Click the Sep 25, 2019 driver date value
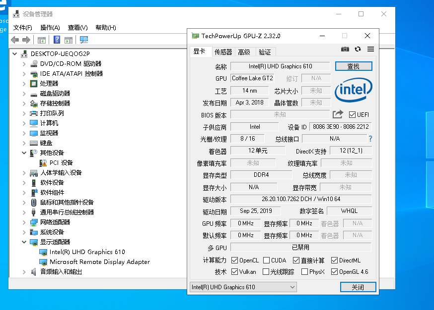434x310 pixels. click(256, 211)
